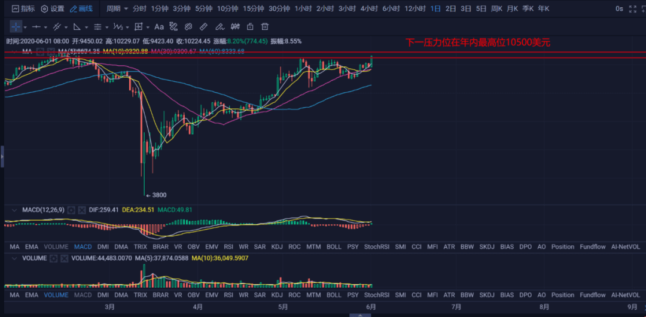
Task: Select the horizontal lines Fibonacci tool
Action: coord(97,27)
